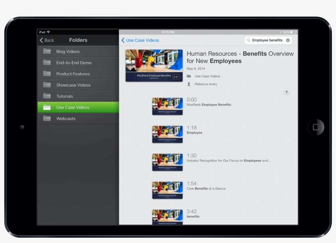Image resolution: width=336 pixels, height=243 pixels.
Task: Play the MaxRank Employee Benefits main video
Action: (x=154, y=66)
